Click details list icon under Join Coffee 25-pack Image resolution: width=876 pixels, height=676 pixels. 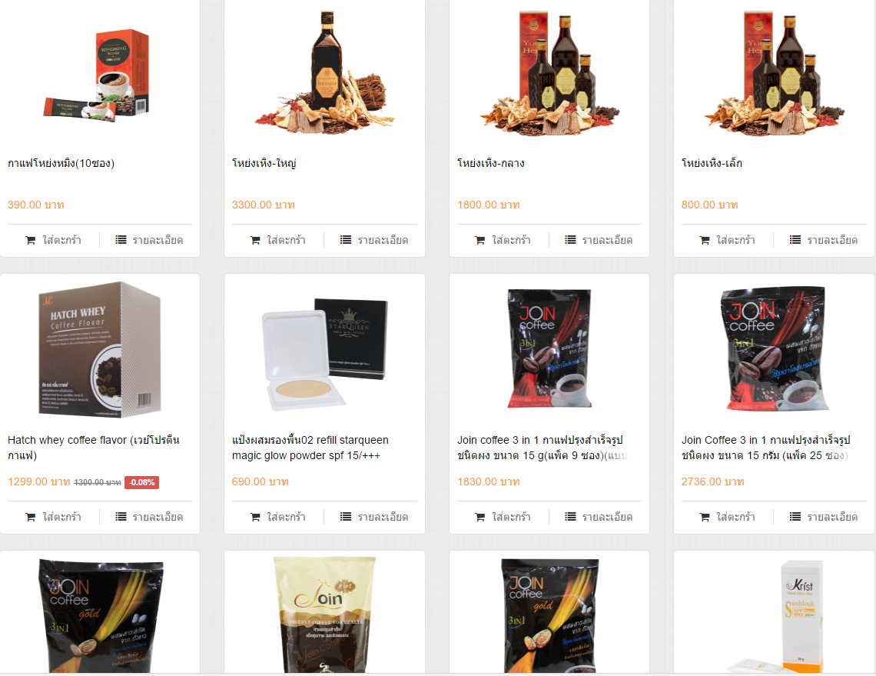click(x=795, y=517)
